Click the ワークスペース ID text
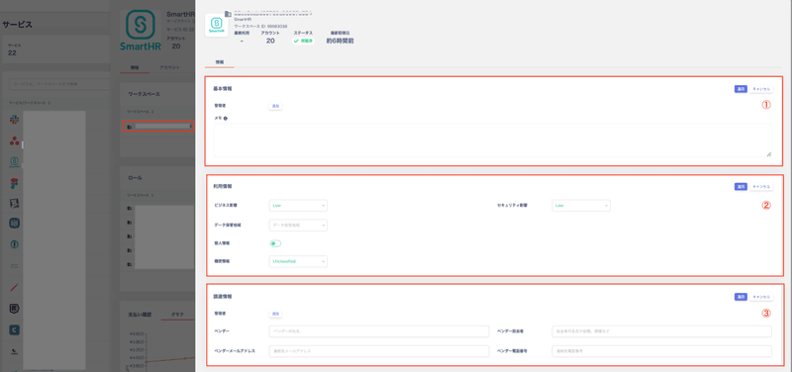Screen dimensions: 792x372 coord(260,26)
